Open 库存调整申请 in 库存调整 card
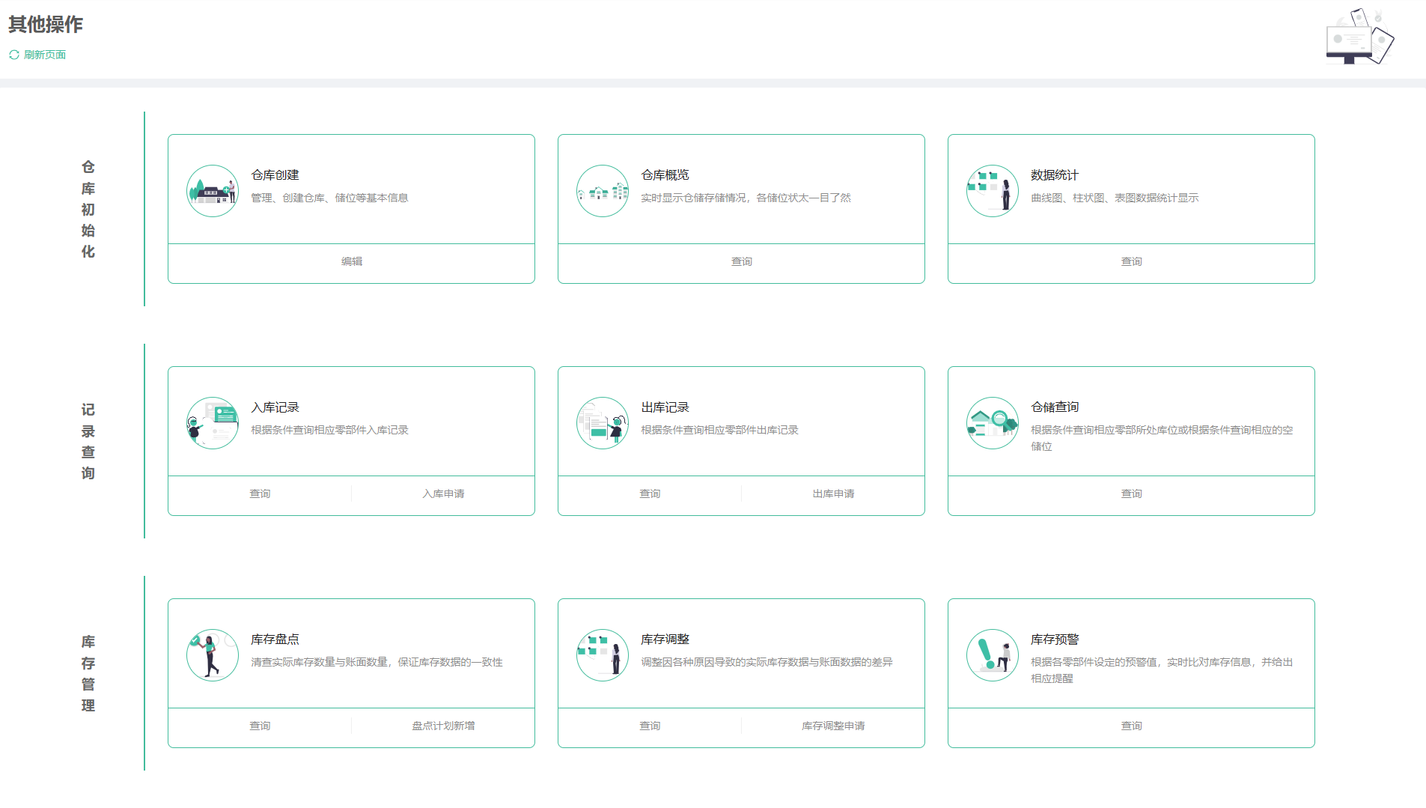The image size is (1426, 808). tap(833, 726)
